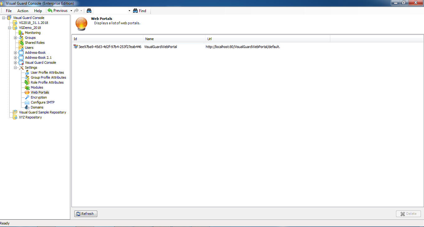Click the Role Profile Attributes icon
The height and width of the screenshot is (227, 424).
tap(26, 82)
